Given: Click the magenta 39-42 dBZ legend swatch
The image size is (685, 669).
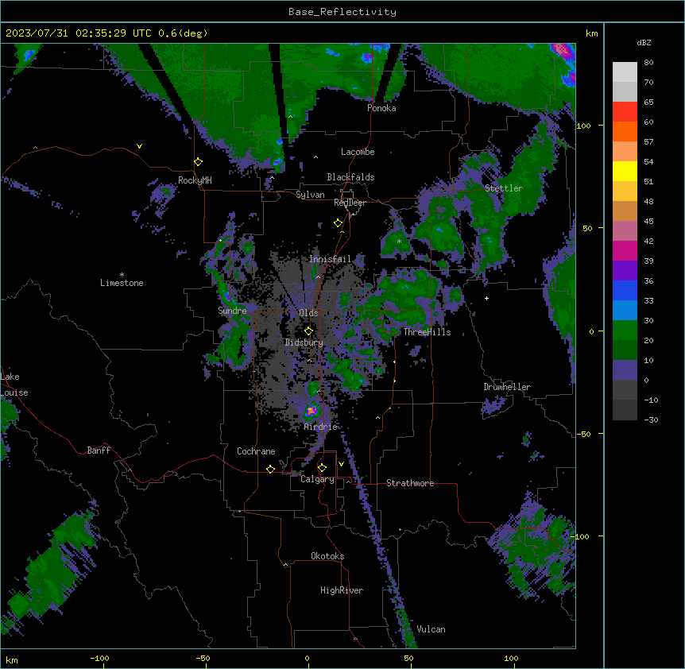Looking at the screenshot, I should tap(625, 250).
